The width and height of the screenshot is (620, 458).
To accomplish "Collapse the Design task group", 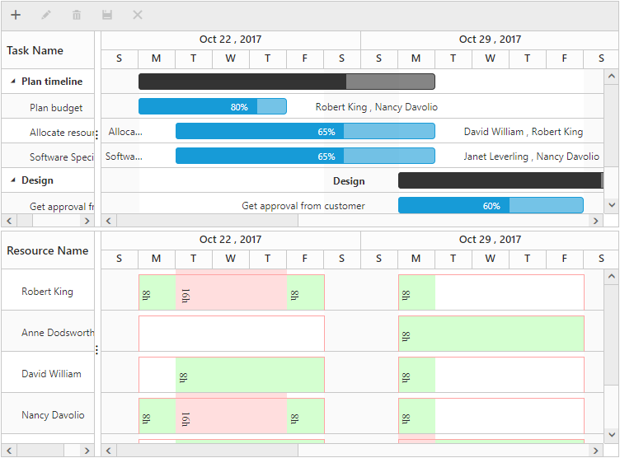I will 13,180.
